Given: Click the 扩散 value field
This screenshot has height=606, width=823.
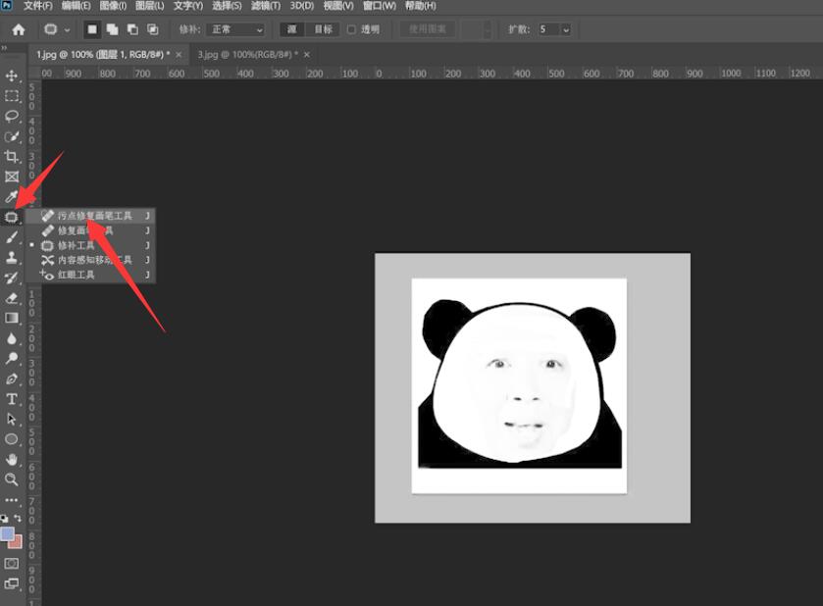Looking at the screenshot, I should (x=549, y=29).
